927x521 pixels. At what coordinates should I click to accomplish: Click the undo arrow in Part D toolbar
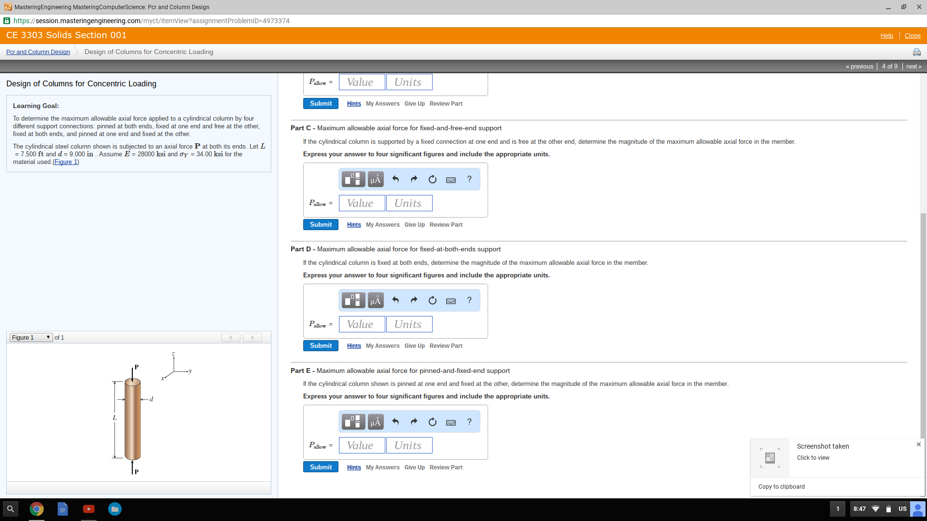[396, 300]
